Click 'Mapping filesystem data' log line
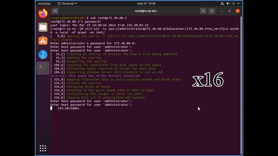 [116, 79]
